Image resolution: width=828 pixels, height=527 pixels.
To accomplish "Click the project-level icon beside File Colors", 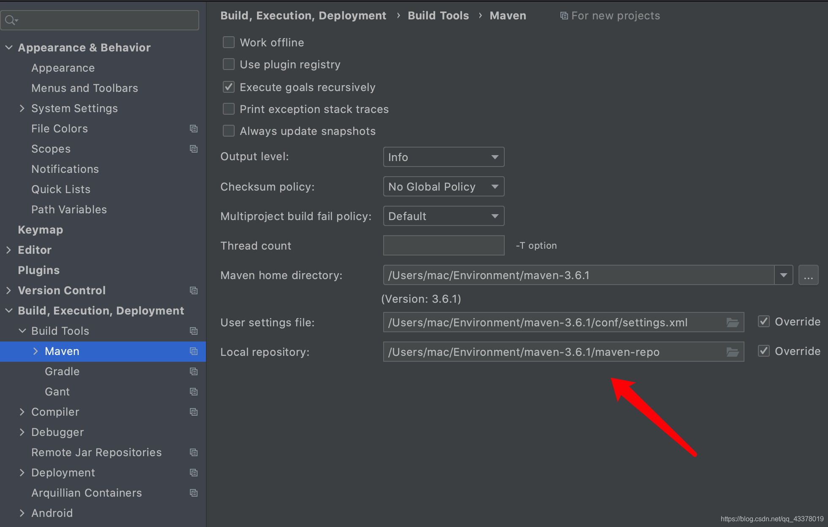I will click(194, 129).
